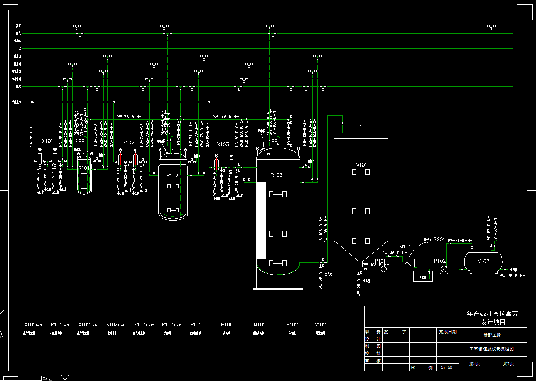This screenshot has height=381, width=536.
Task: Click the 完成日期 header cell
Action: (x=448, y=332)
